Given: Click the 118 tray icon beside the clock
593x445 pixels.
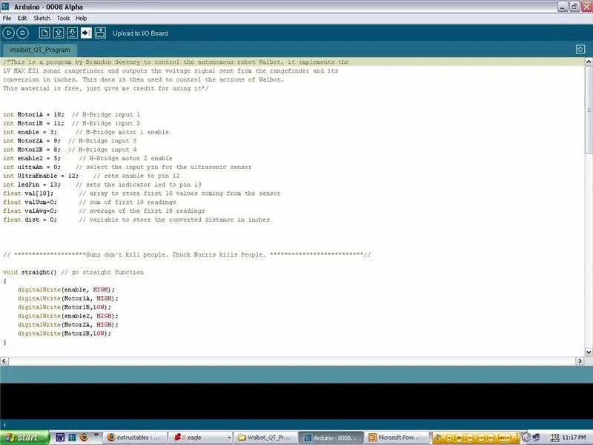Looking at the screenshot, I should pyautogui.click(x=554, y=438).
